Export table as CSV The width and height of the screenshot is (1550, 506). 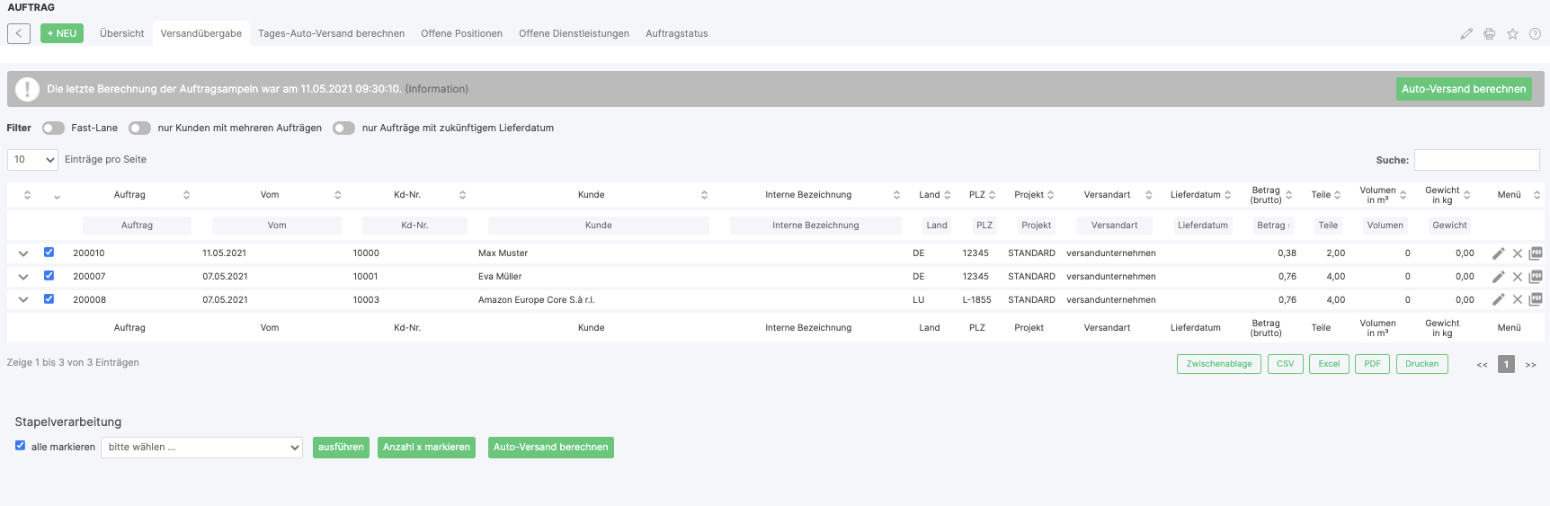[1285, 364]
